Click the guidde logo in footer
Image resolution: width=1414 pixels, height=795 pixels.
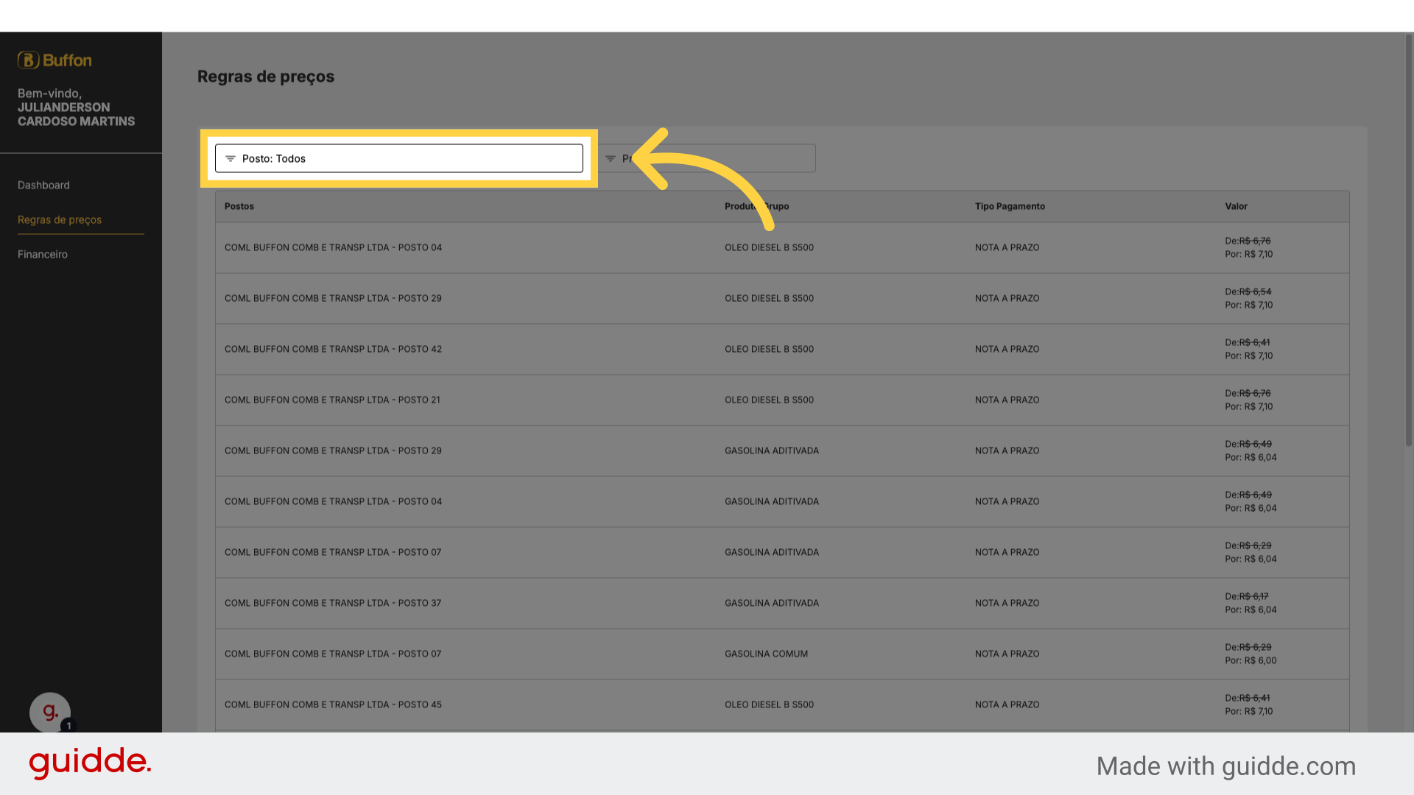pyautogui.click(x=90, y=763)
